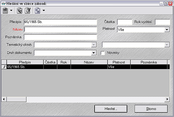Focus the Částka input field

pos(125,22)
